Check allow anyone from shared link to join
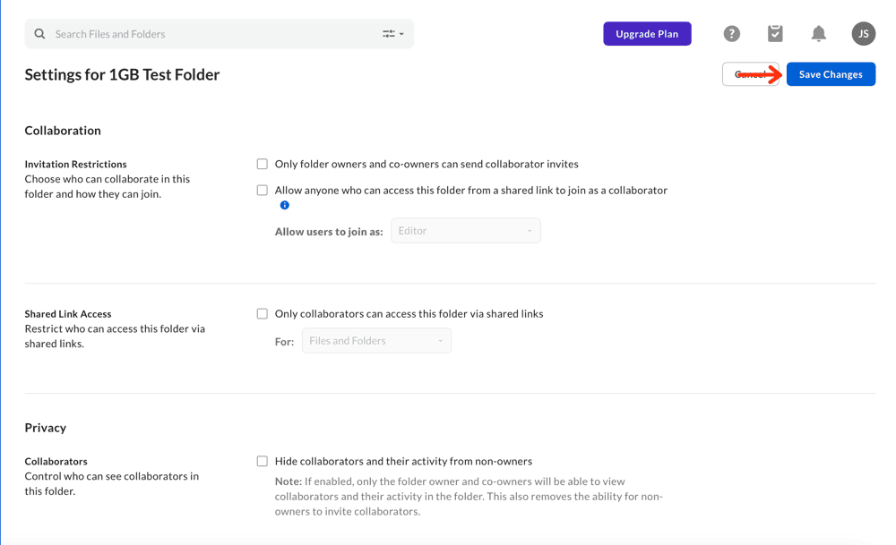The image size is (896, 545). pos(263,190)
